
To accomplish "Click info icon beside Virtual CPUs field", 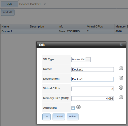I will click(121, 88).
